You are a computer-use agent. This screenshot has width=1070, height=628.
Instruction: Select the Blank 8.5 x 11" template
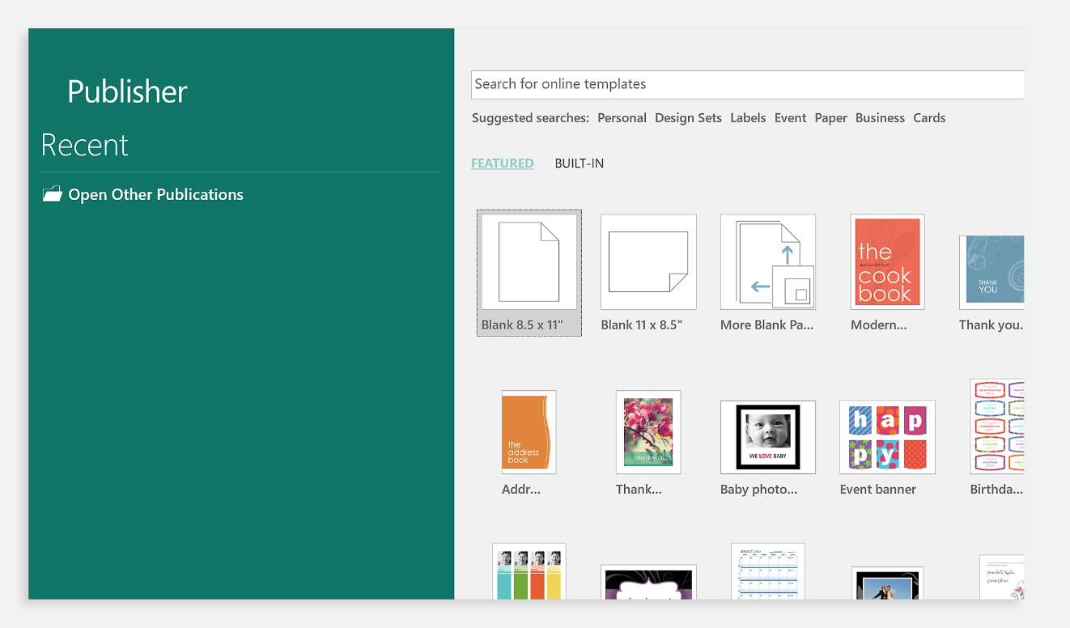pyautogui.click(x=529, y=262)
